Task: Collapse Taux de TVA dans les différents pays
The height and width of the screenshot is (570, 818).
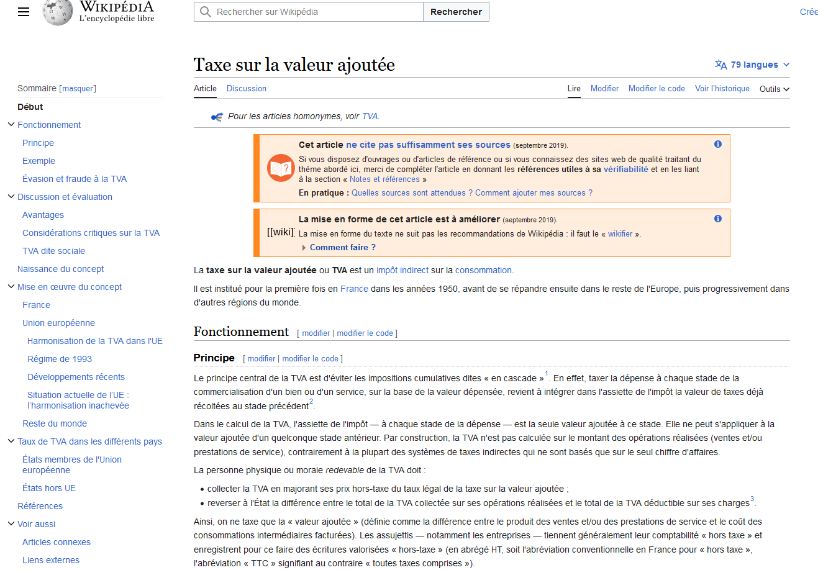Action: coord(11,441)
